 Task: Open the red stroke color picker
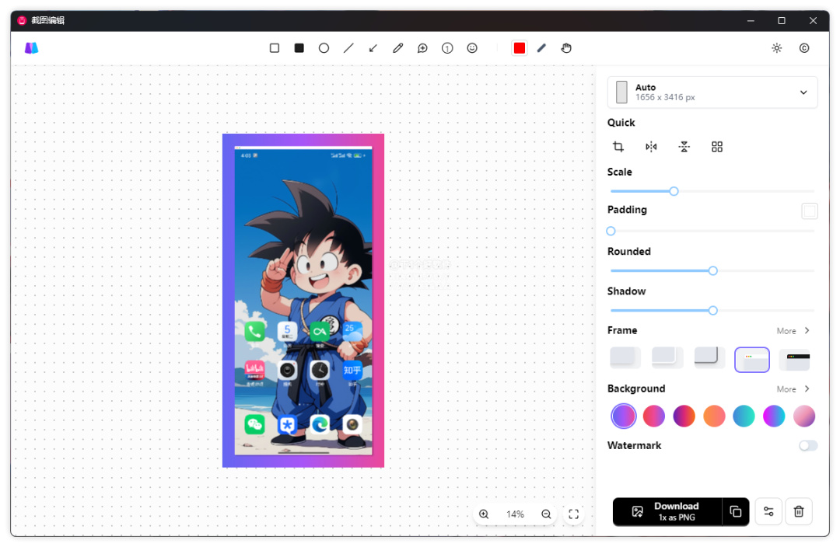click(x=519, y=48)
